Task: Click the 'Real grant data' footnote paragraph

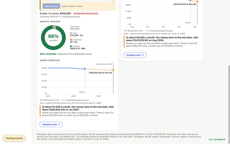Action: point(119,137)
